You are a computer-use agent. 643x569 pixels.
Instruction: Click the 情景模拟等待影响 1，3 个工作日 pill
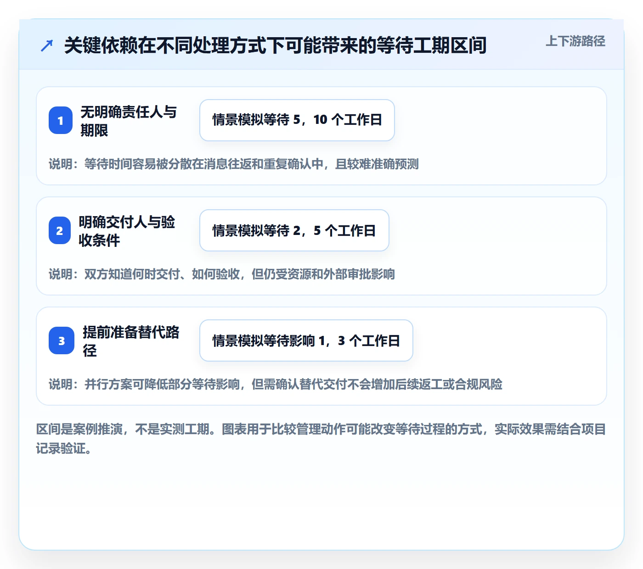(x=306, y=340)
